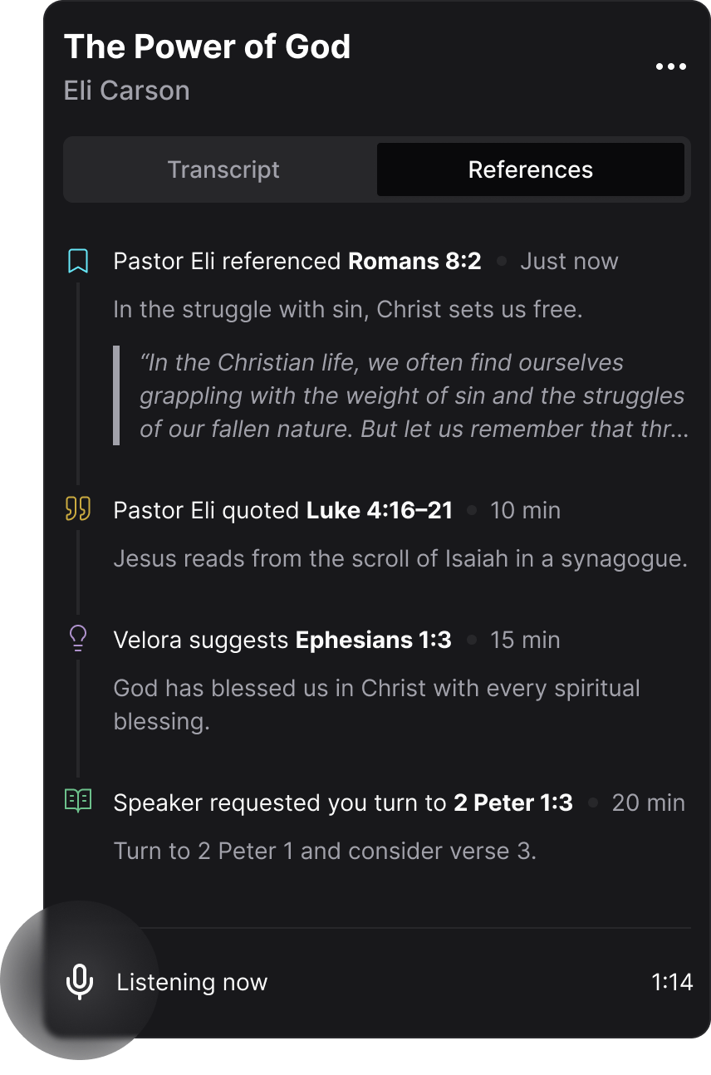711x1075 pixels.
Task: Click the quotation marks icon beside Luke 4:16–21
Action: tap(78, 508)
